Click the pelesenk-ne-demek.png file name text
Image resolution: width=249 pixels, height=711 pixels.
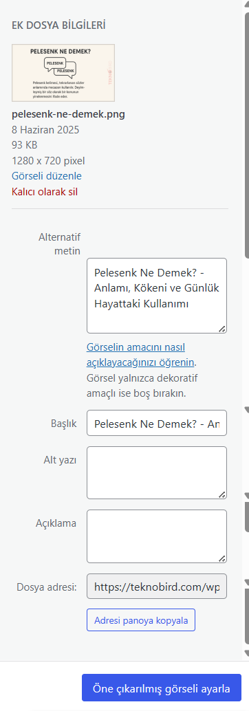pyautogui.click(x=69, y=114)
